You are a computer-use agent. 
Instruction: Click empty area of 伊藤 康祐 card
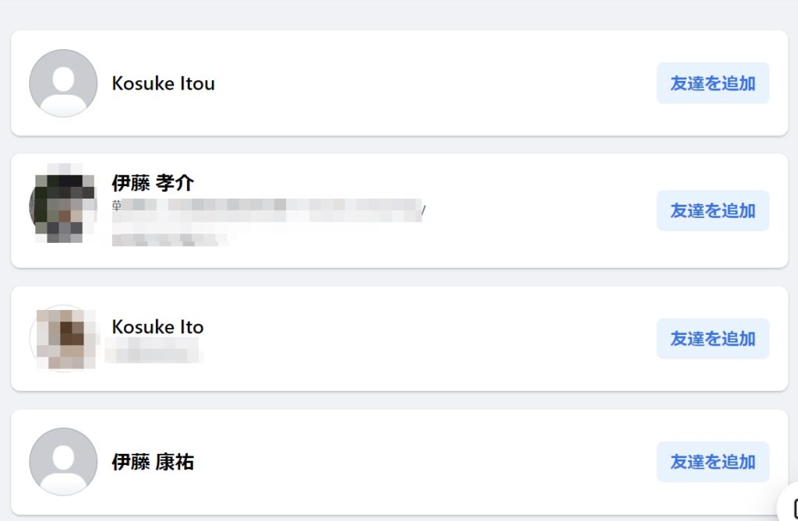tap(436, 462)
